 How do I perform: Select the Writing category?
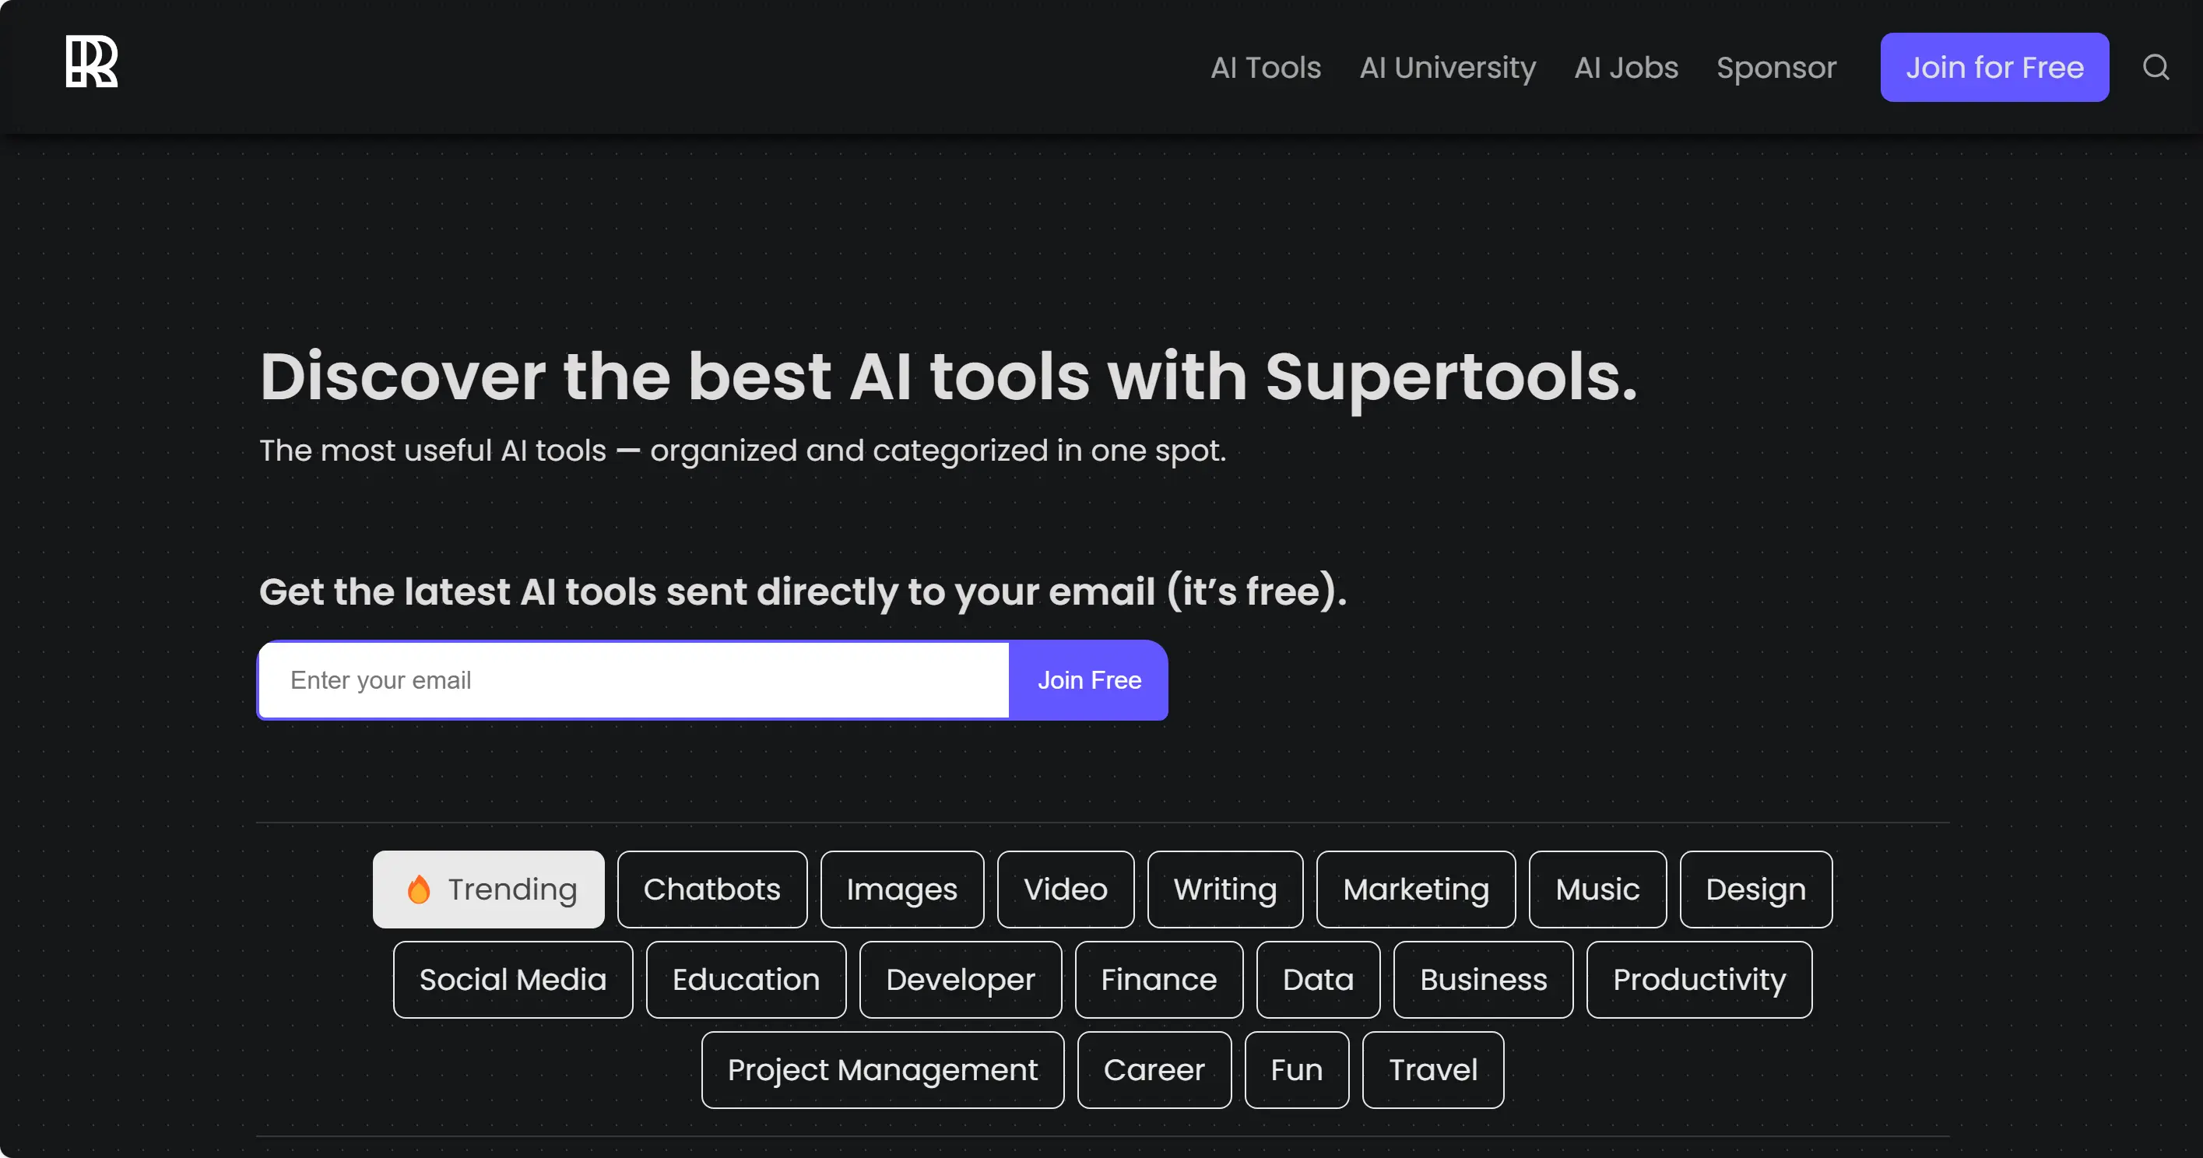click(1225, 890)
